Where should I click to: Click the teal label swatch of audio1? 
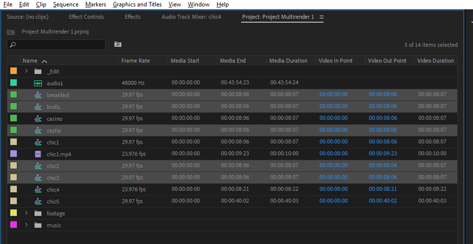point(14,83)
